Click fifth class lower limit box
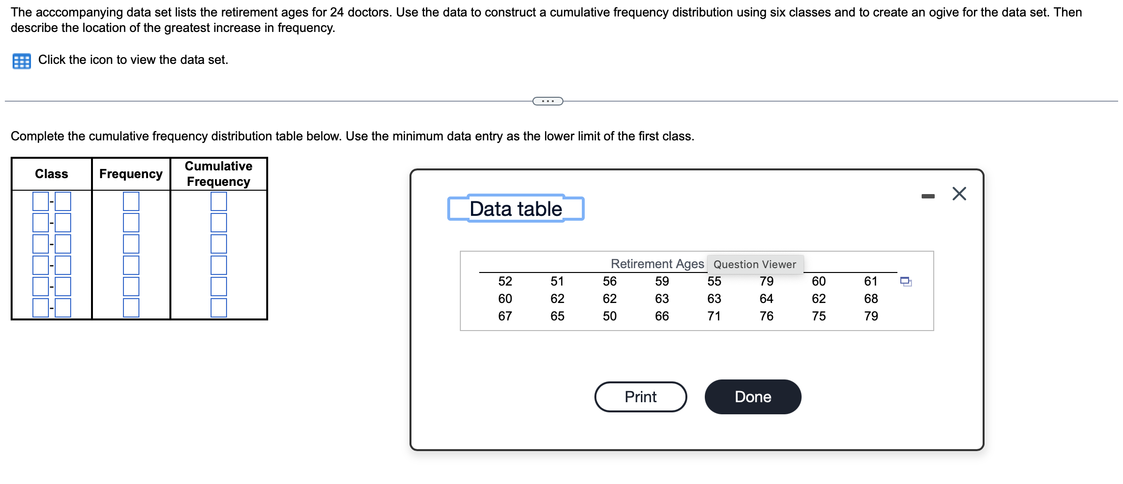The width and height of the screenshot is (1123, 484). [x=41, y=287]
